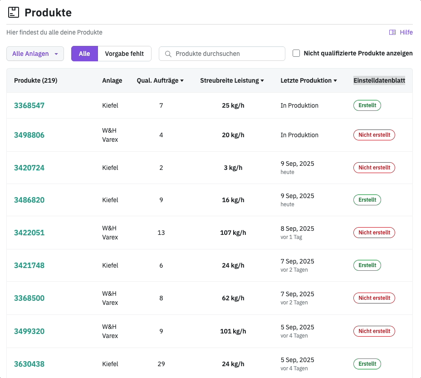Open product 3498806
The width and height of the screenshot is (421, 378).
click(29, 135)
